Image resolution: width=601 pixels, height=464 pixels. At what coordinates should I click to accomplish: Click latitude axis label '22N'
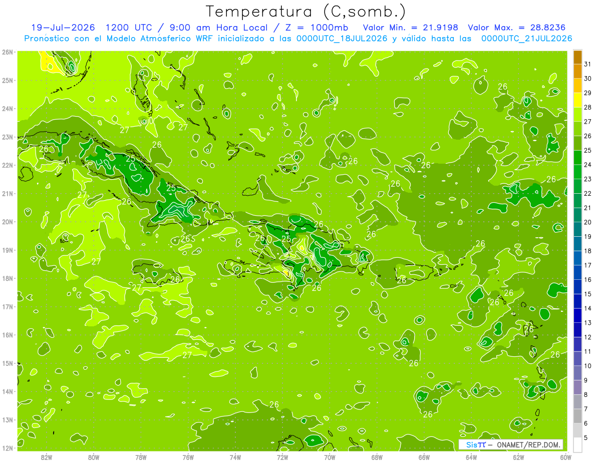(8, 165)
